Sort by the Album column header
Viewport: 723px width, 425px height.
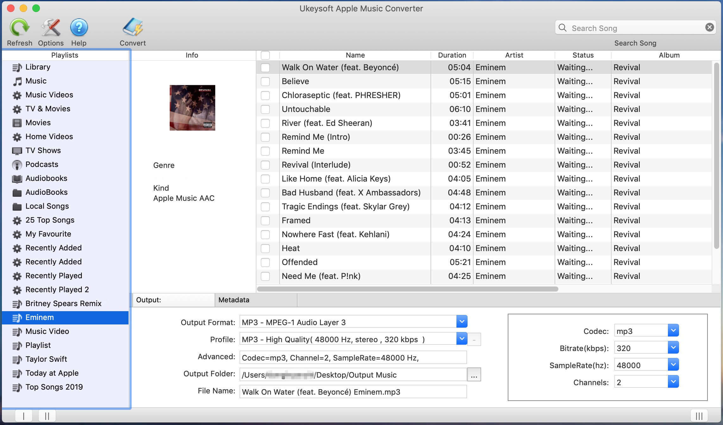[669, 55]
